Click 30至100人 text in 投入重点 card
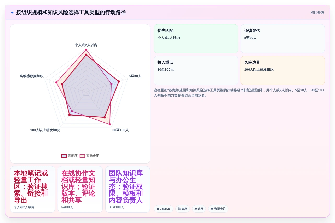Image resolution: width=335 pixels, height=223 pixels. pyautogui.click(x=166, y=70)
